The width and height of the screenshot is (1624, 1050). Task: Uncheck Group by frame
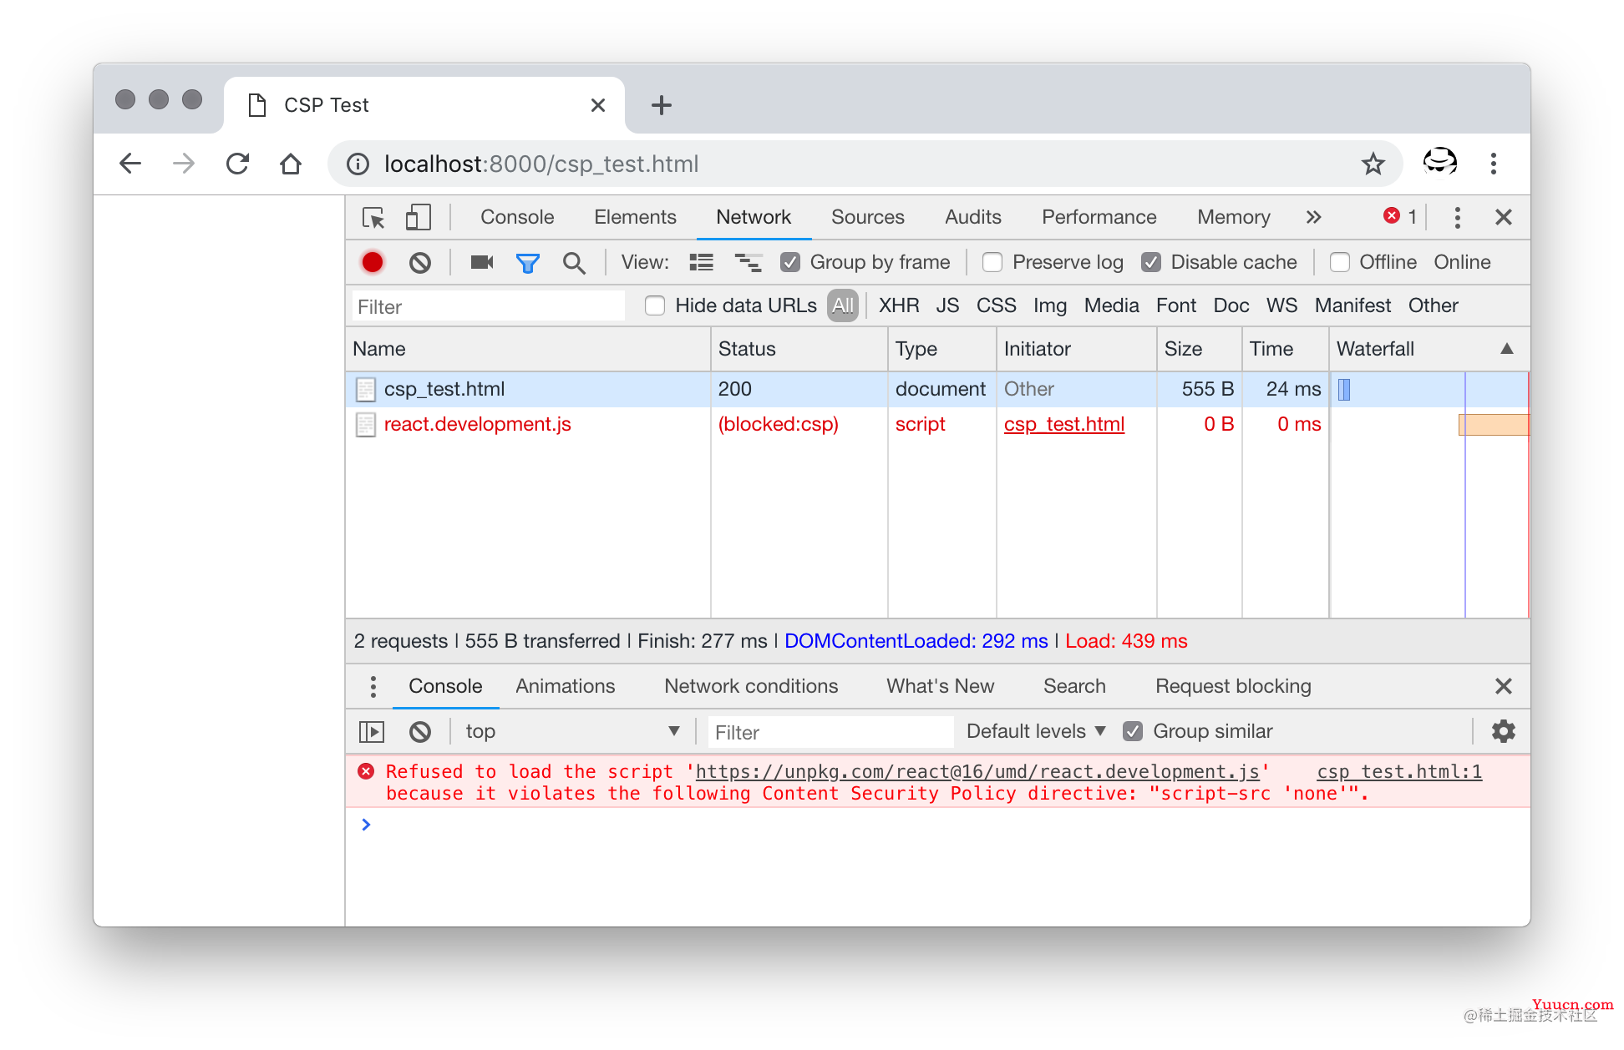(x=790, y=262)
